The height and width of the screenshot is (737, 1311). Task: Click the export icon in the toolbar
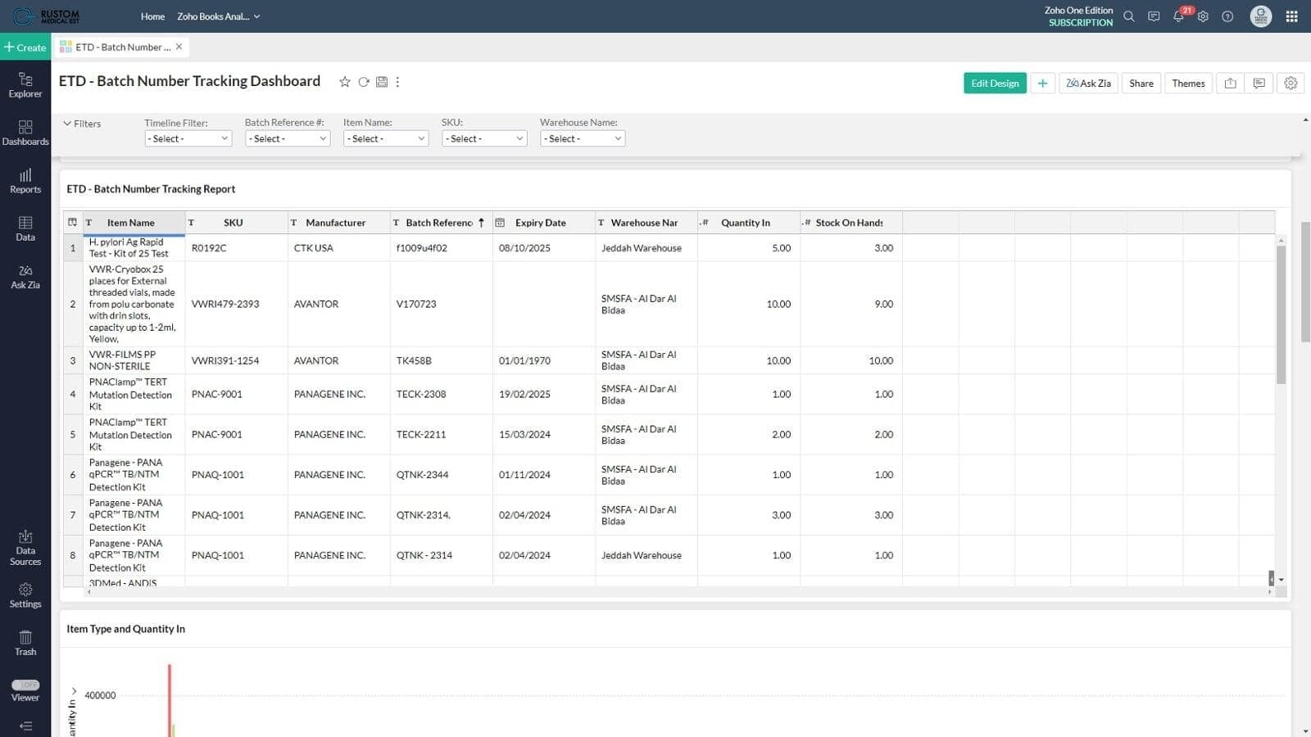(1230, 83)
